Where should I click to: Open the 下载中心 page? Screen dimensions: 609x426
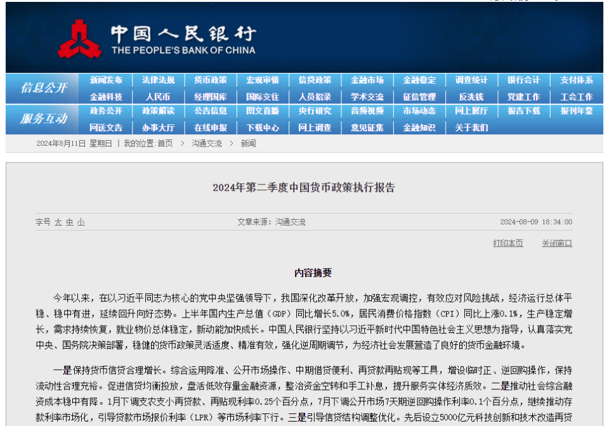[263, 127]
